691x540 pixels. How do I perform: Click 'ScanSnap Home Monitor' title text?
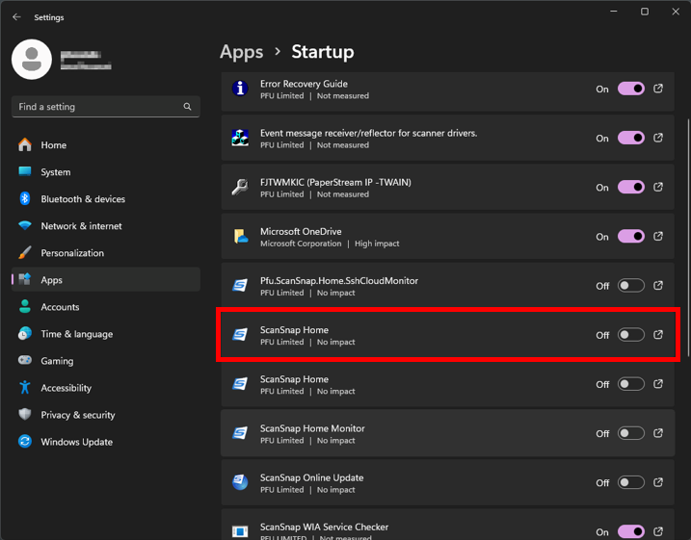(x=312, y=428)
